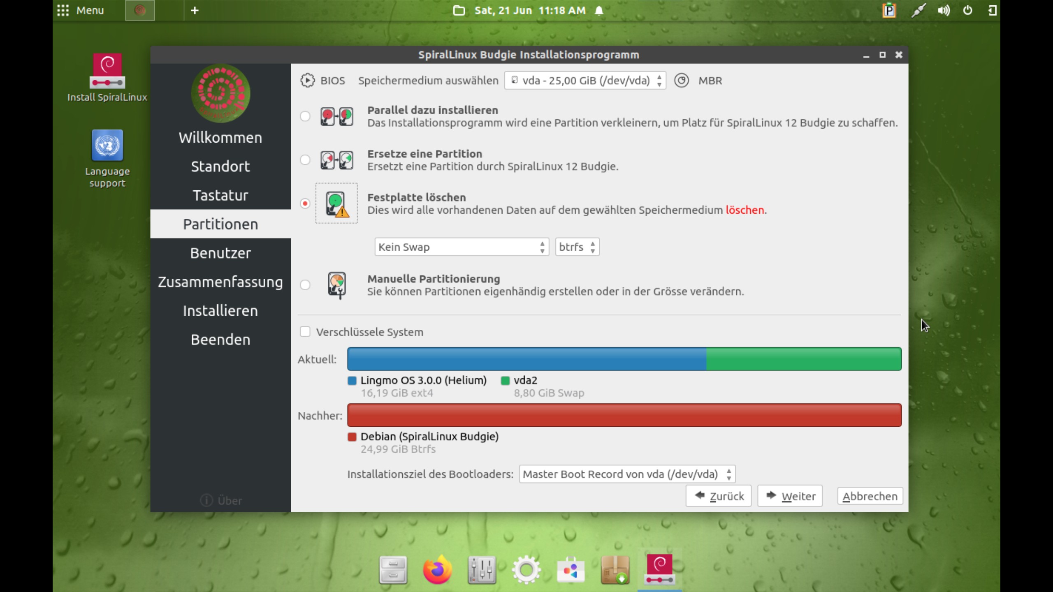Select the 'Ersetze eine Partition' radio button
This screenshot has height=592, width=1053.
click(305, 160)
